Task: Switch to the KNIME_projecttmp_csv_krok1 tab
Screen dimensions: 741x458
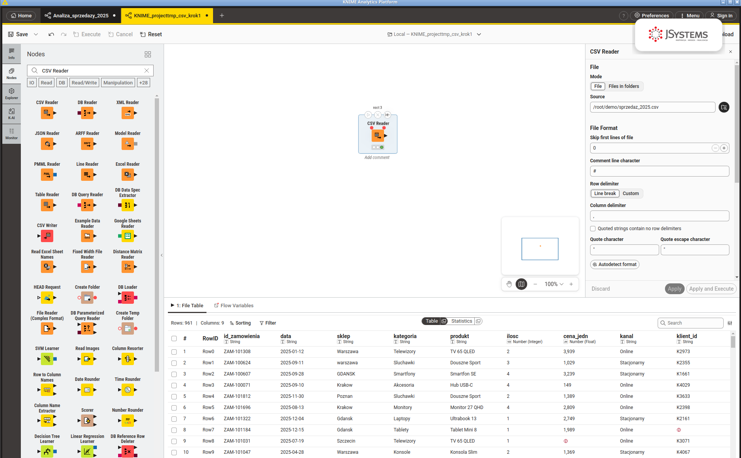Action: point(167,16)
